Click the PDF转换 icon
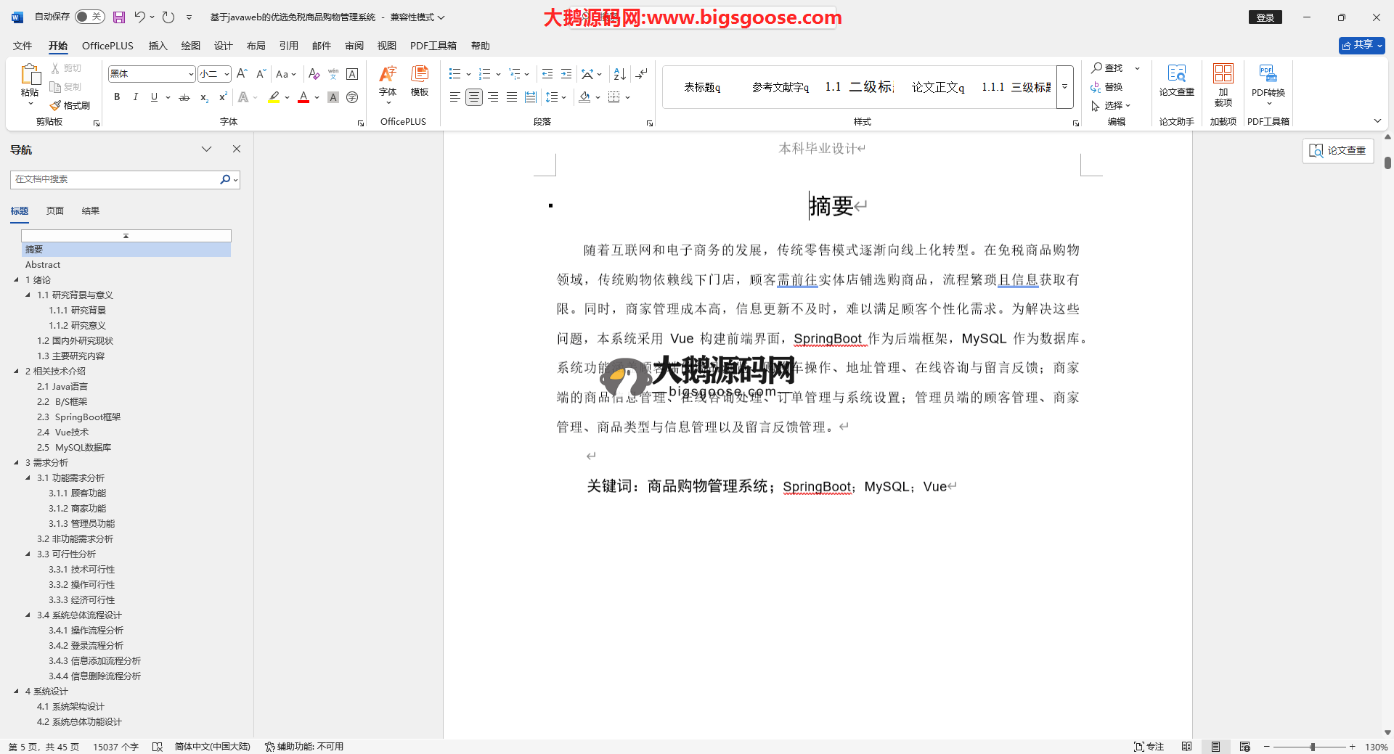1394x754 pixels. pyautogui.click(x=1268, y=80)
